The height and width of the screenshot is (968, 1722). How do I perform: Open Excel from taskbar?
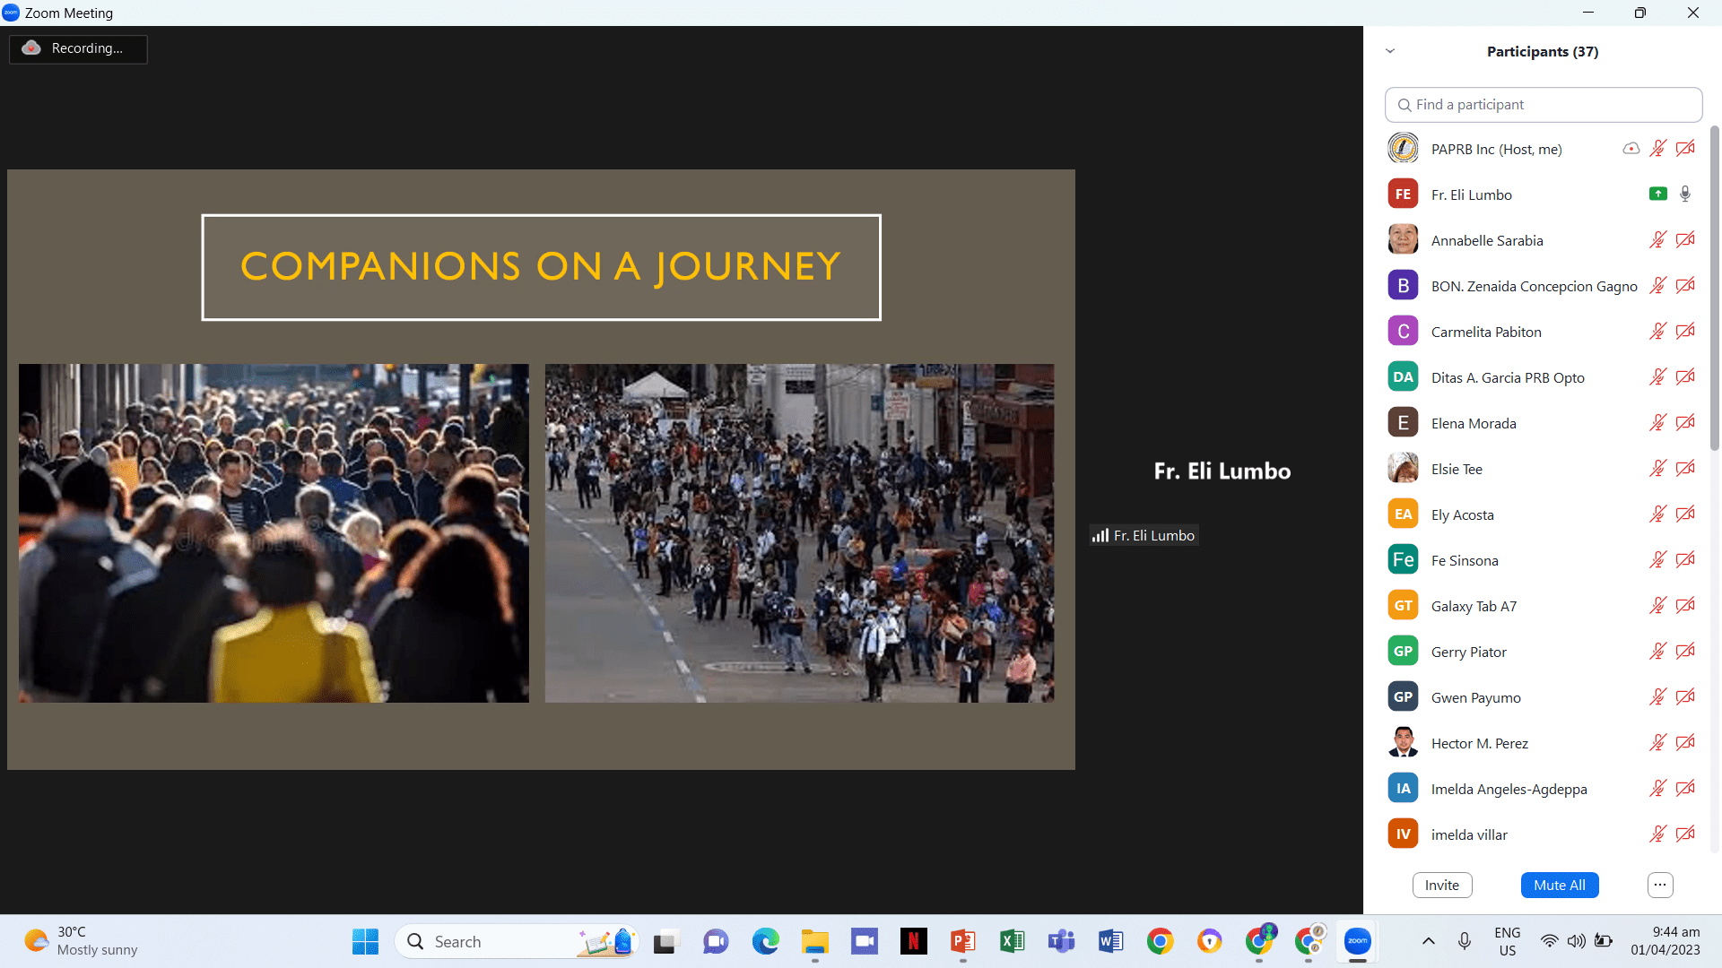point(1012,941)
